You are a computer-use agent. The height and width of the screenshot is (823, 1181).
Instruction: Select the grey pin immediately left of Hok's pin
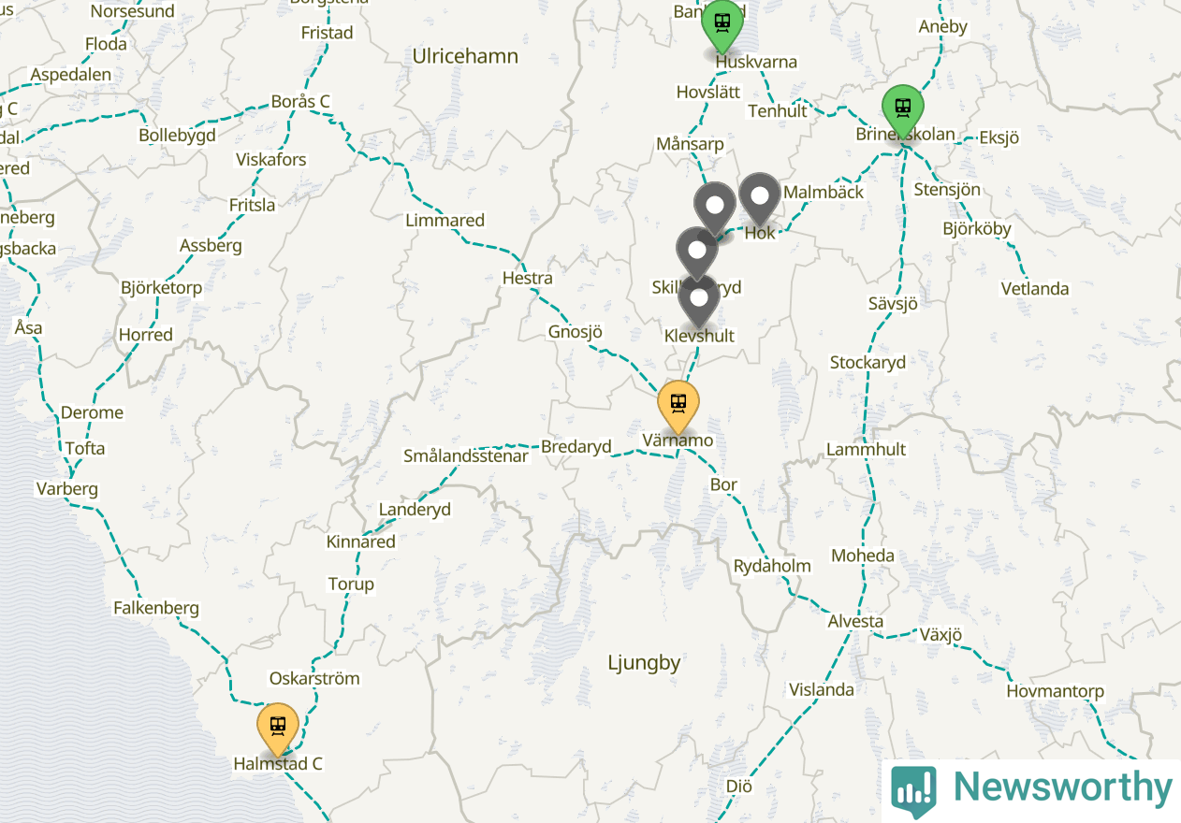tap(715, 207)
